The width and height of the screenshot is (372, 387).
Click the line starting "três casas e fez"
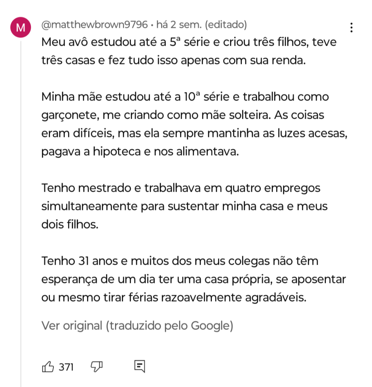coord(173,60)
